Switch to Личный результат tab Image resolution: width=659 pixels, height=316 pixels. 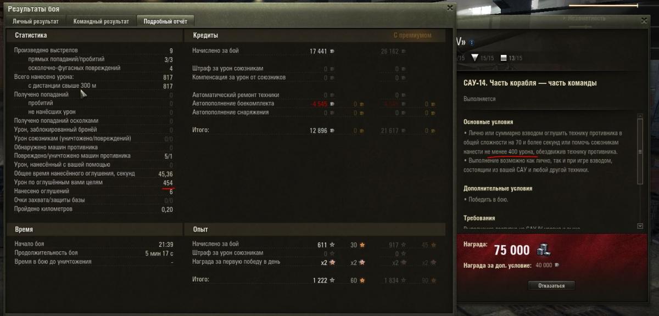click(36, 21)
